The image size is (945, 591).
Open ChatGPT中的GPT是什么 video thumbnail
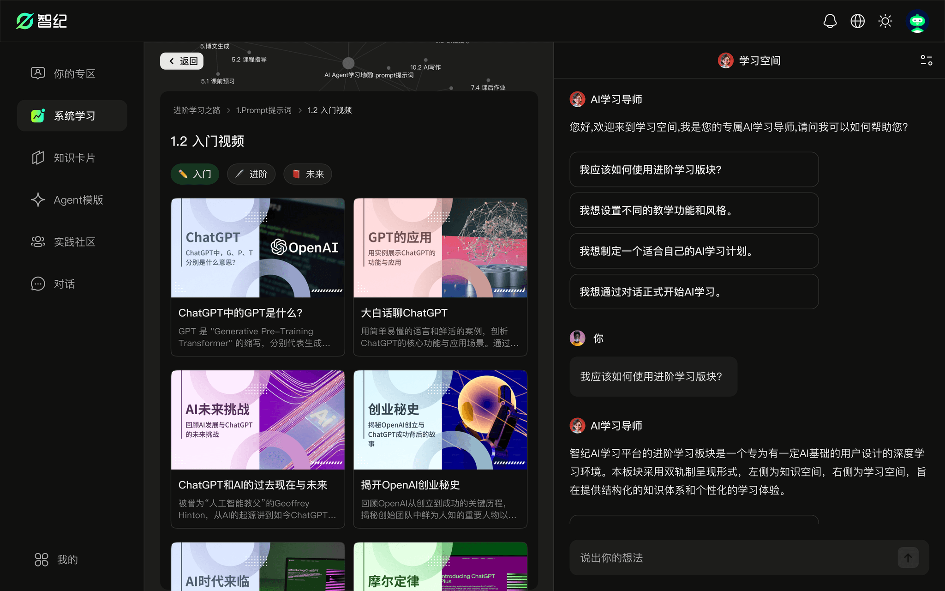(x=257, y=248)
